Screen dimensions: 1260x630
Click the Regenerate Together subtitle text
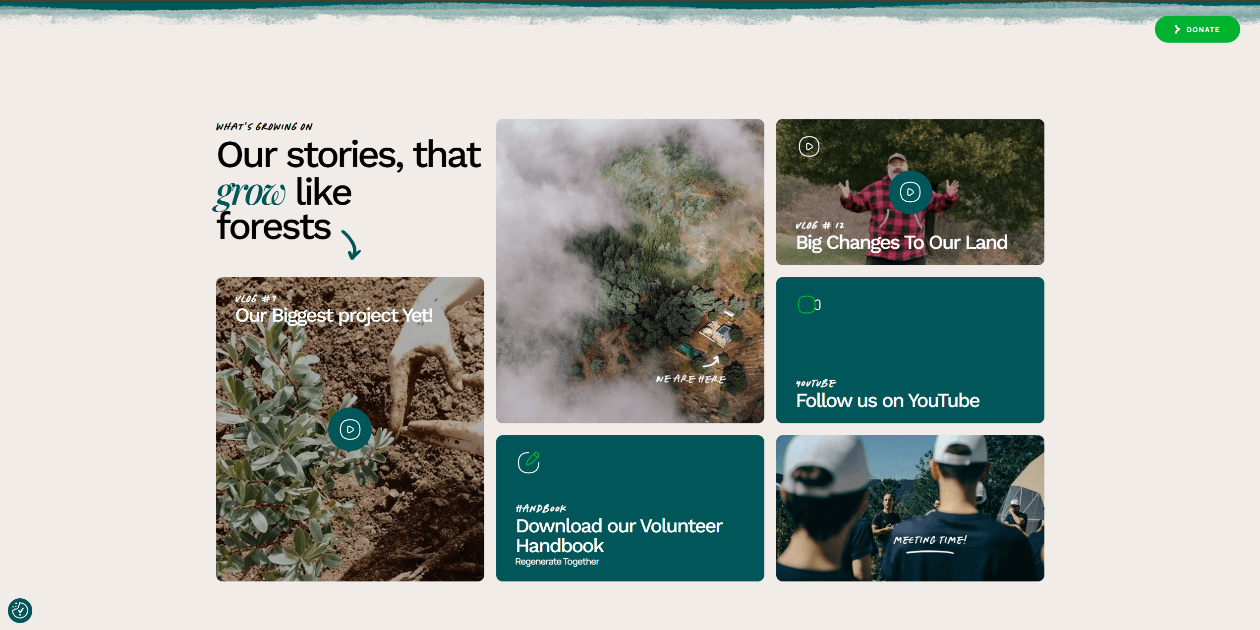click(x=557, y=562)
